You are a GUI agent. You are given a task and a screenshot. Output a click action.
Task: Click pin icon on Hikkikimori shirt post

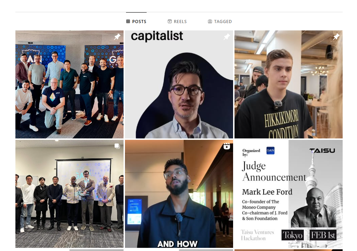pos(336,37)
